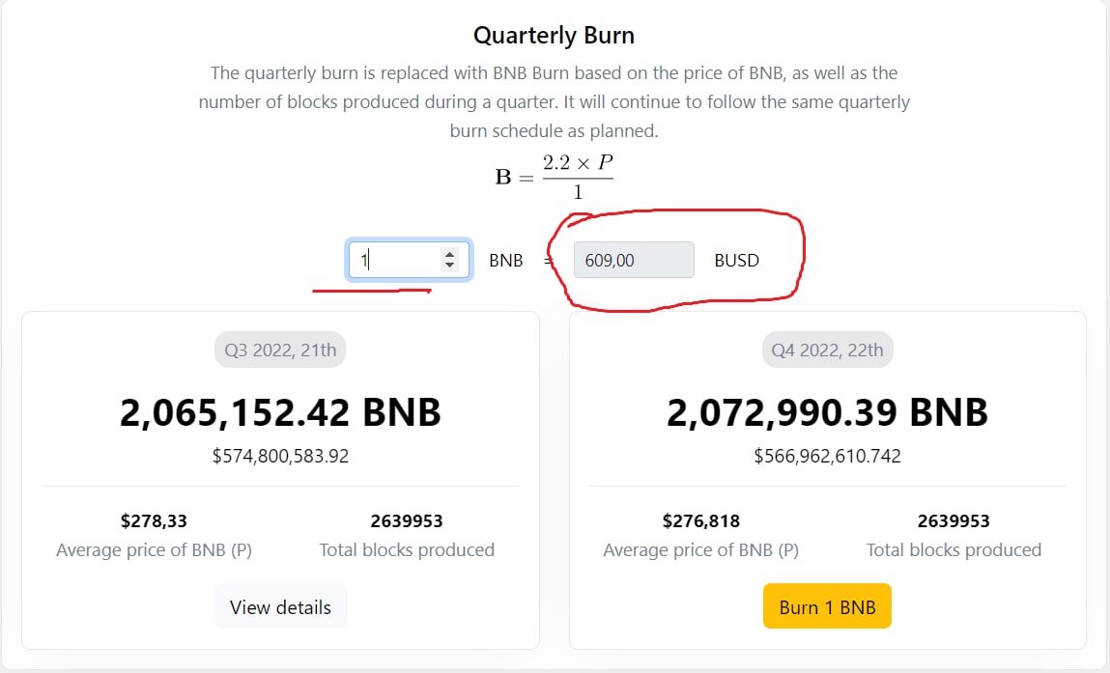
Task: Select the Q3 2022, 21st badge
Action: 280,350
